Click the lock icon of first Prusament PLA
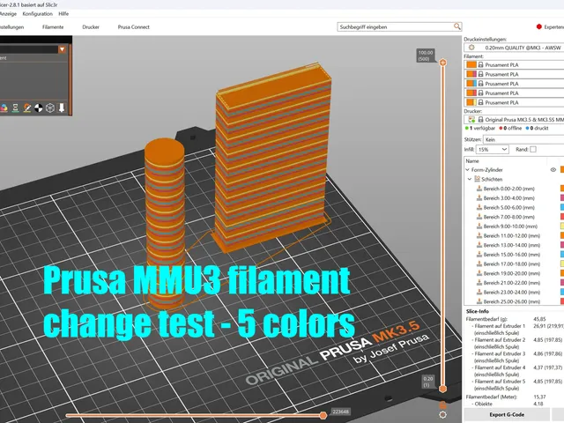Image resolution: width=564 pixels, height=423 pixels. [480, 64]
